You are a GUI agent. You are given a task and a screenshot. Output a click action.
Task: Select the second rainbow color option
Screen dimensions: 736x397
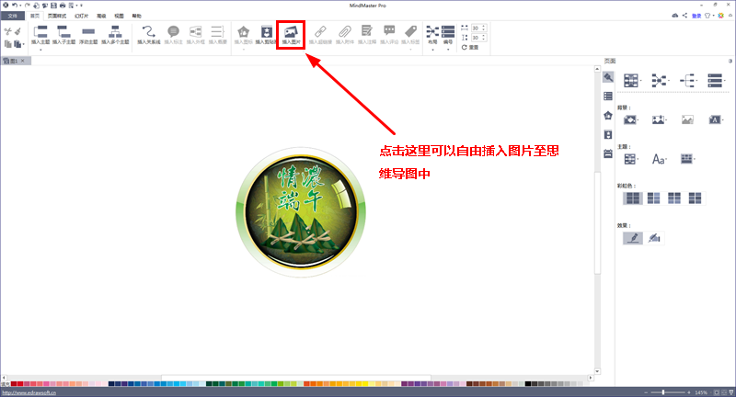tap(653, 198)
